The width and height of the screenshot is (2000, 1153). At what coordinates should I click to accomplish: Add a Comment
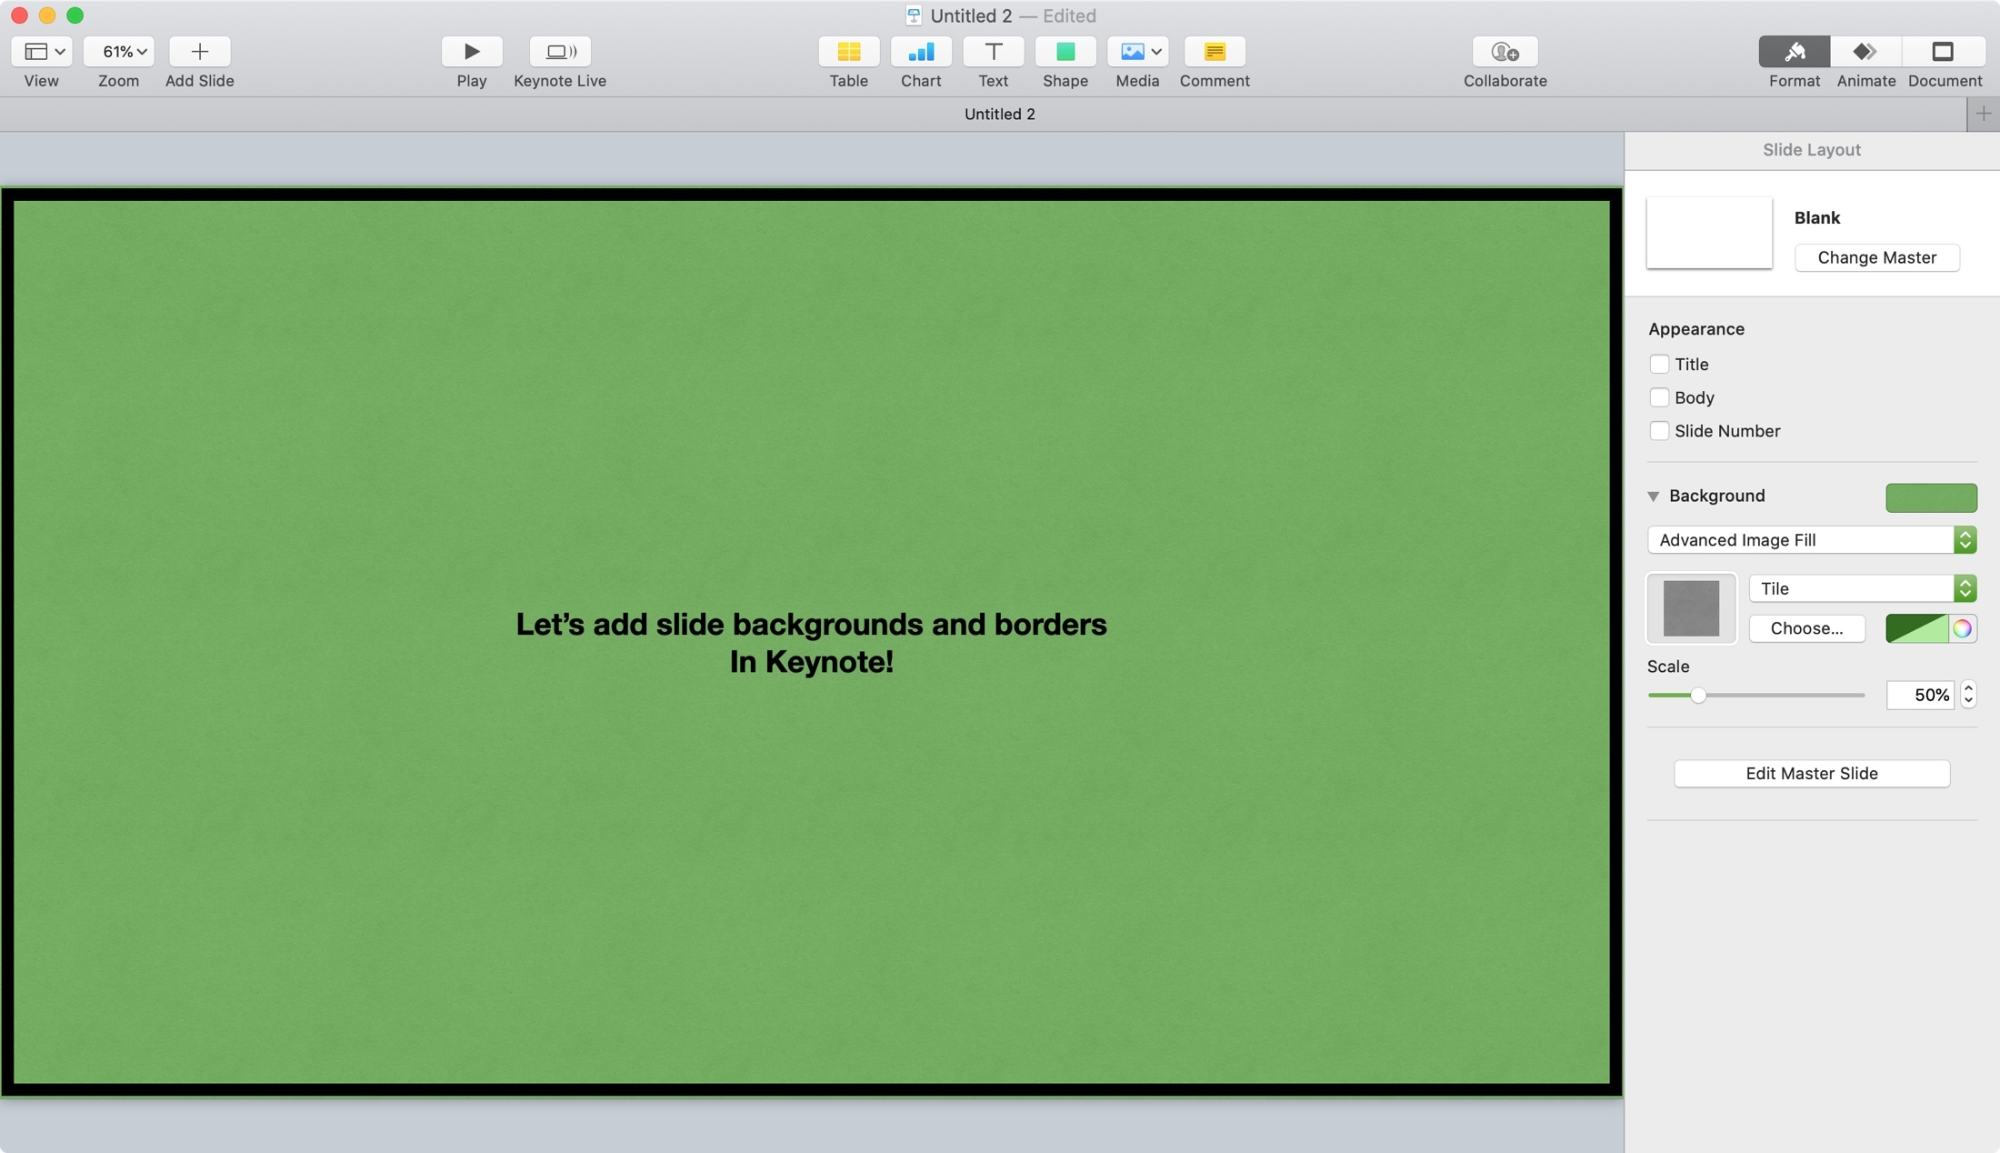pos(1215,52)
